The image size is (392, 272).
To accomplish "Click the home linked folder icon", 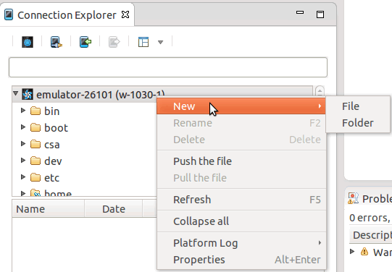I will (x=36, y=193).
